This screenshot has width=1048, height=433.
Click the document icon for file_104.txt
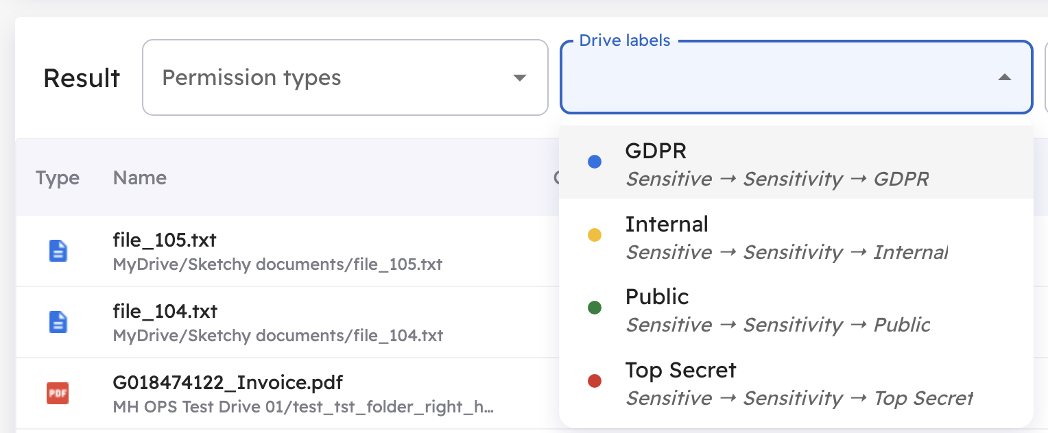pyautogui.click(x=58, y=322)
